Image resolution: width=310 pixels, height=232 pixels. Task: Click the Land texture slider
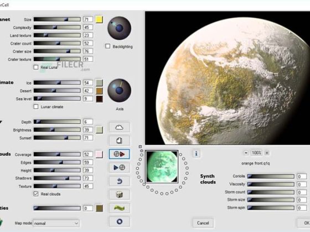[x=57, y=35]
